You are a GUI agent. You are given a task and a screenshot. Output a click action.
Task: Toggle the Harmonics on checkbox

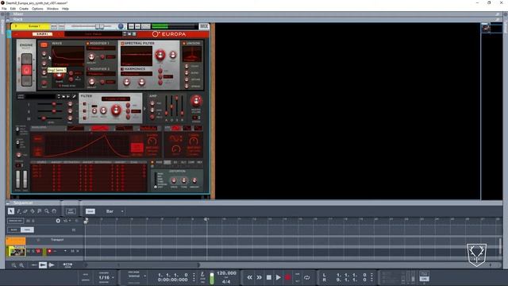(122, 69)
